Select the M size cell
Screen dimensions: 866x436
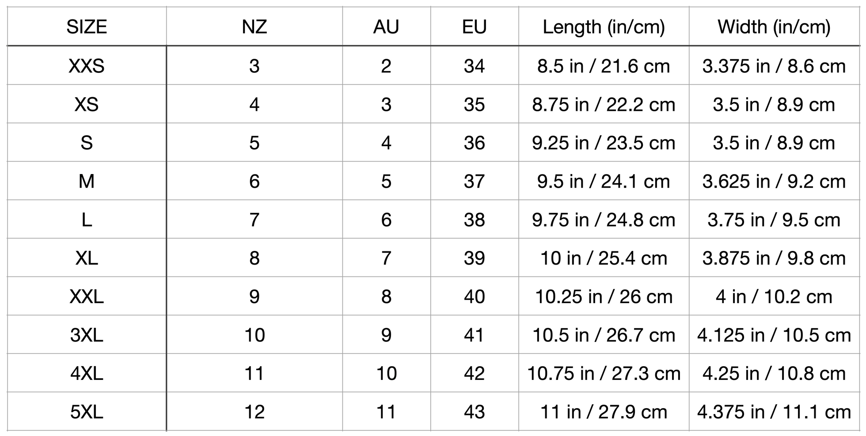(x=87, y=181)
